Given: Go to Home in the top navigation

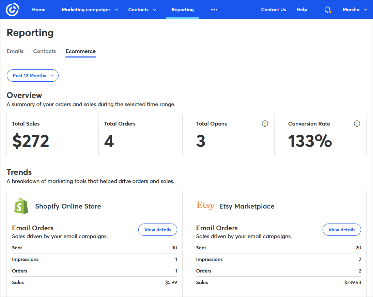Looking at the screenshot, I should pos(39,10).
